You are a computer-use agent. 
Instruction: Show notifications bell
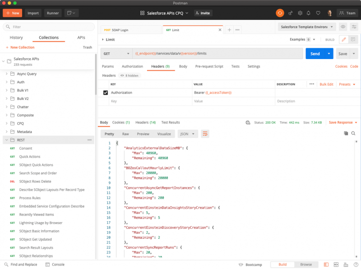(309, 13)
